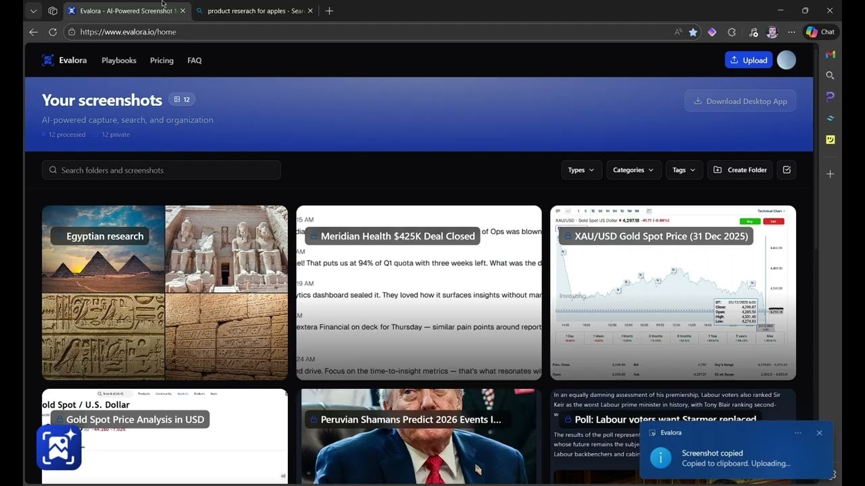This screenshot has width=865, height=486.
Task: Open the workspaces tab groups icon
Action: click(x=53, y=11)
